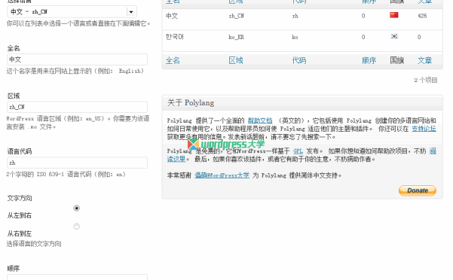Sort by 代码 in table footer

click(299, 60)
